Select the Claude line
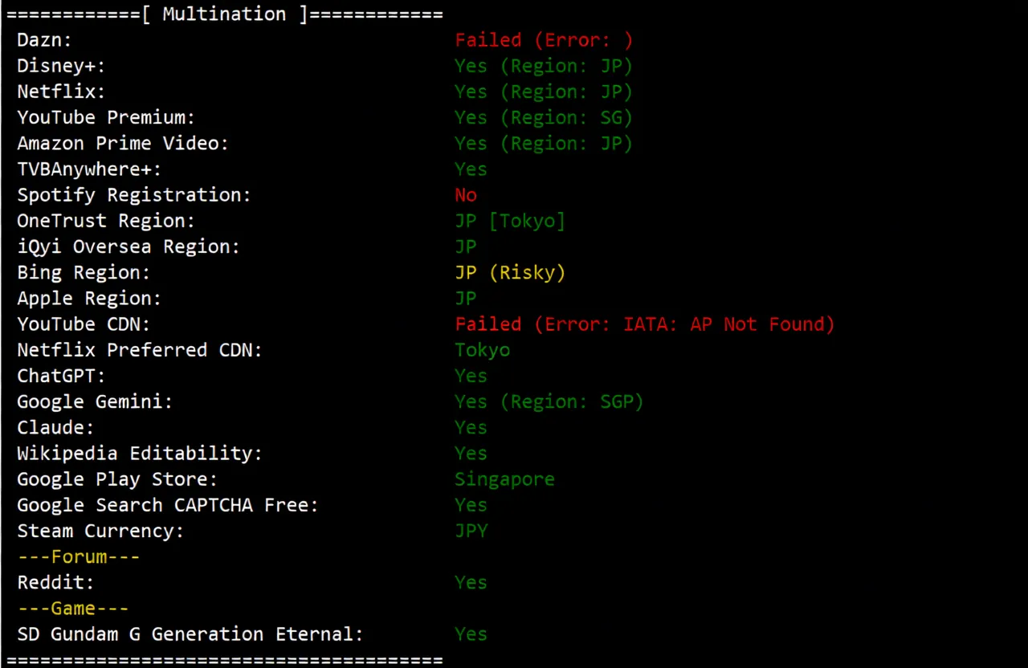 pyautogui.click(x=55, y=427)
